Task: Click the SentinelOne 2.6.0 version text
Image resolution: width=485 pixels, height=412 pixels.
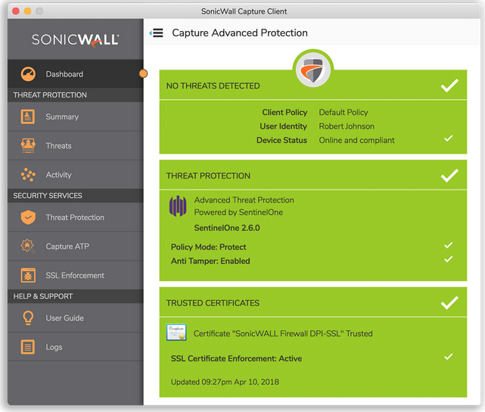Action: tap(227, 228)
